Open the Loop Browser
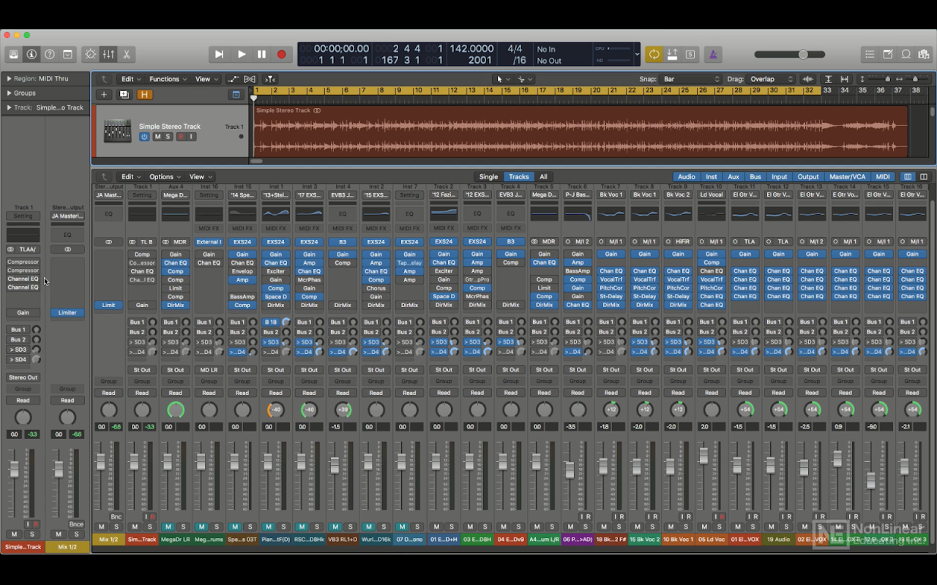 coord(906,54)
